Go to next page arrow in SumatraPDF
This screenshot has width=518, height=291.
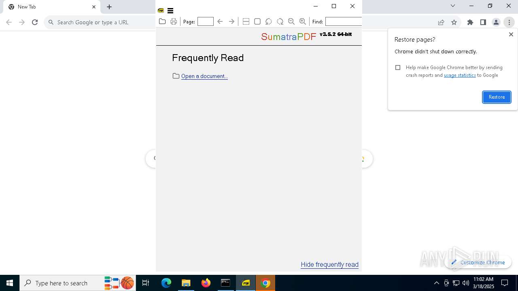point(231,21)
